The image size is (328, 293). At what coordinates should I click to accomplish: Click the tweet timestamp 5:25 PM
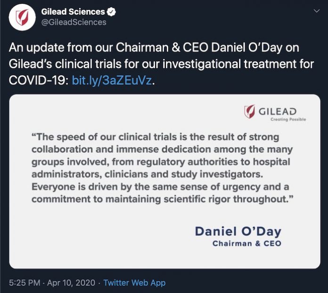tap(25, 283)
